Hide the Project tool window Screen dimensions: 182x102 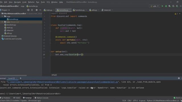(x=40, y=10)
